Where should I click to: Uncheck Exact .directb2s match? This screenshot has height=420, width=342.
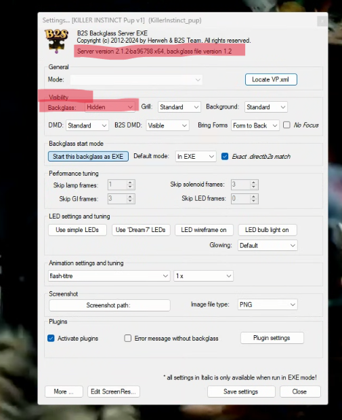pyautogui.click(x=225, y=157)
